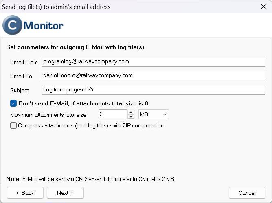Click the dialog title bar text
The width and height of the screenshot is (272, 203).
pos(56,7)
